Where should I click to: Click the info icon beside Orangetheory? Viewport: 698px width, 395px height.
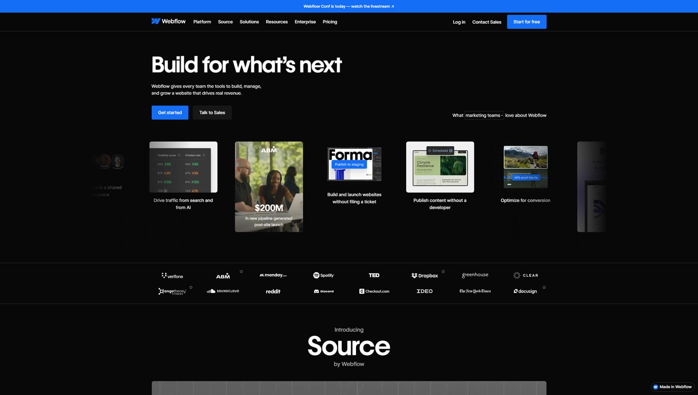(x=191, y=287)
